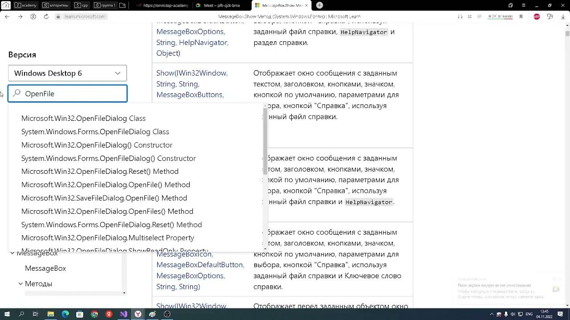Select System.Windows.Forms.OpenFileDialog.Reset() Method suggestion
570x320 pixels.
pyautogui.click(x=112, y=224)
